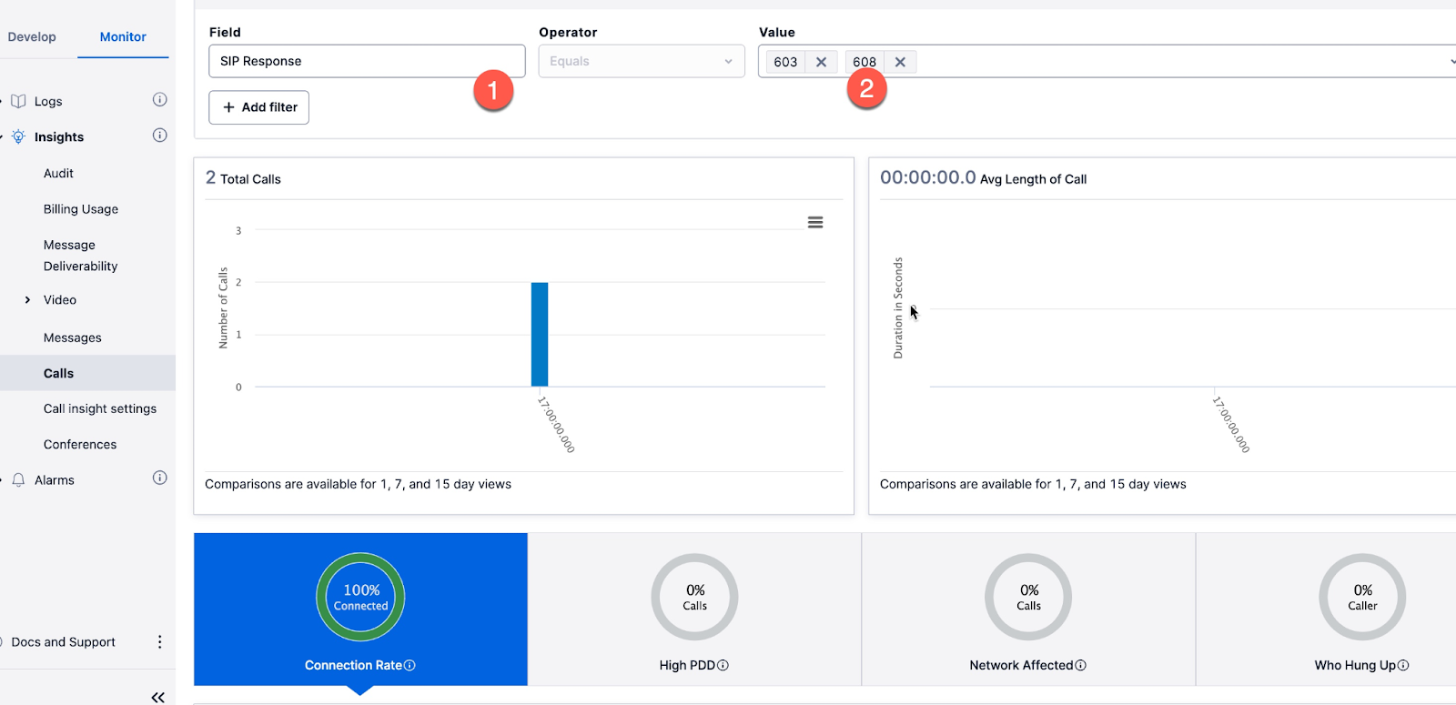Open Docs and Support more options
The width and height of the screenshot is (1456, 705).
[159, 641]
